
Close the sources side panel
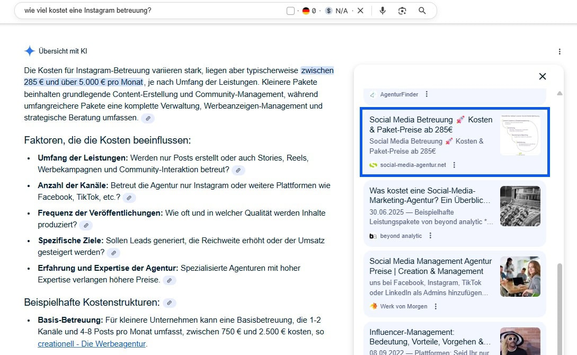[542, 76]
